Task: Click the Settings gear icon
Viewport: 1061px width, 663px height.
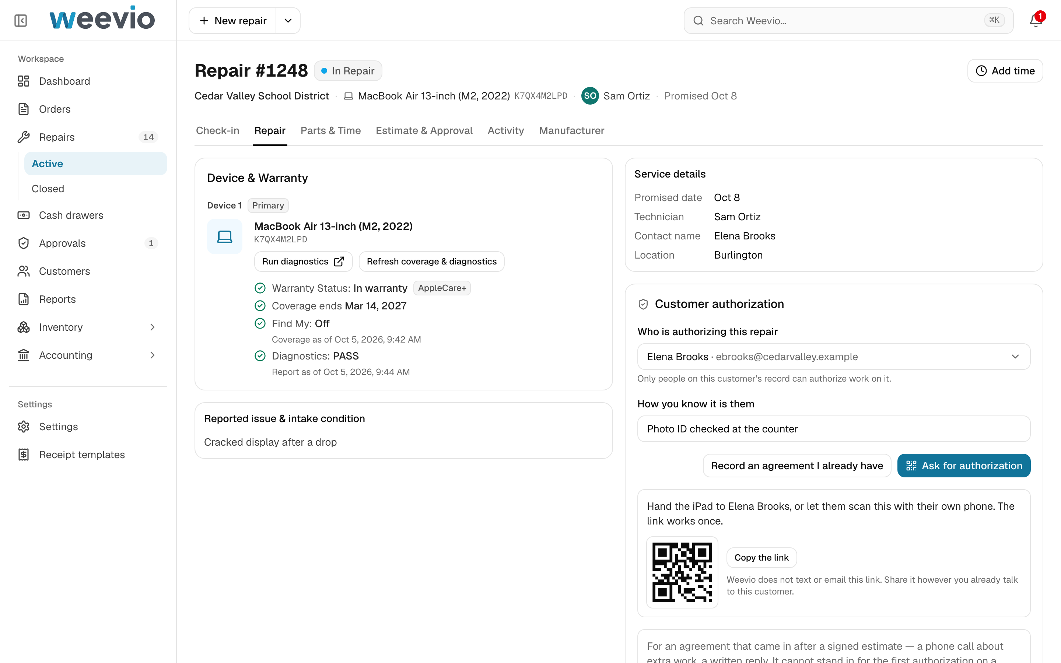Action: click(x=24, y=427)
